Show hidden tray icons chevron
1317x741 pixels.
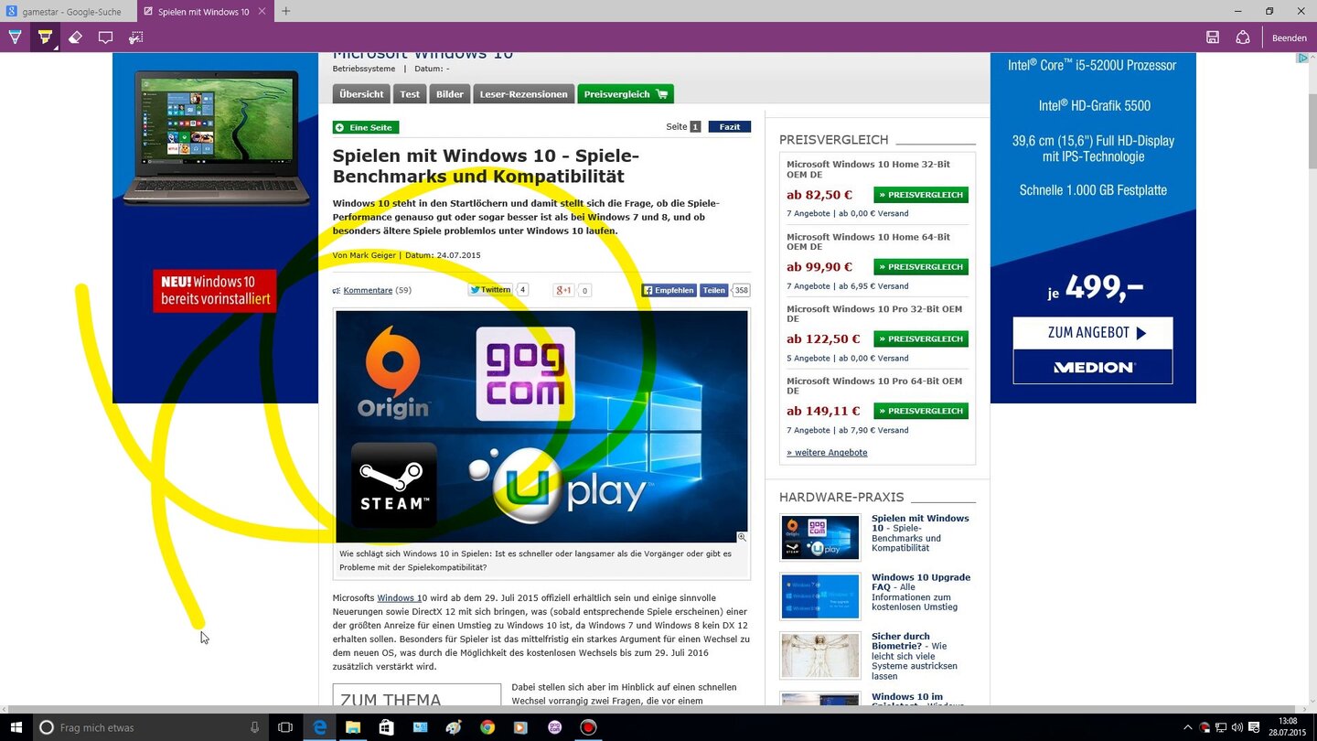coord(1188,727)
